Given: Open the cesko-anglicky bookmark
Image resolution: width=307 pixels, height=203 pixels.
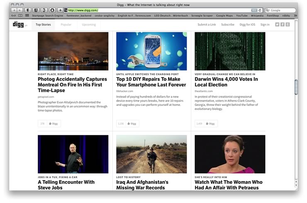Looking at the screenshot, I should coord(105,15).
